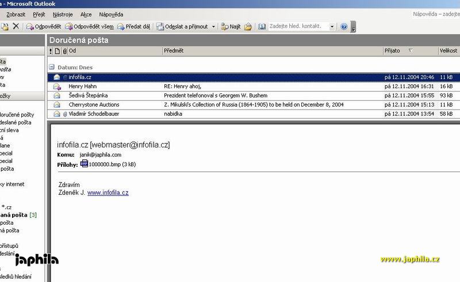Collapse the Datum: Dnes group
Viewport: 460px width, 282px height.
pos(52,67)
